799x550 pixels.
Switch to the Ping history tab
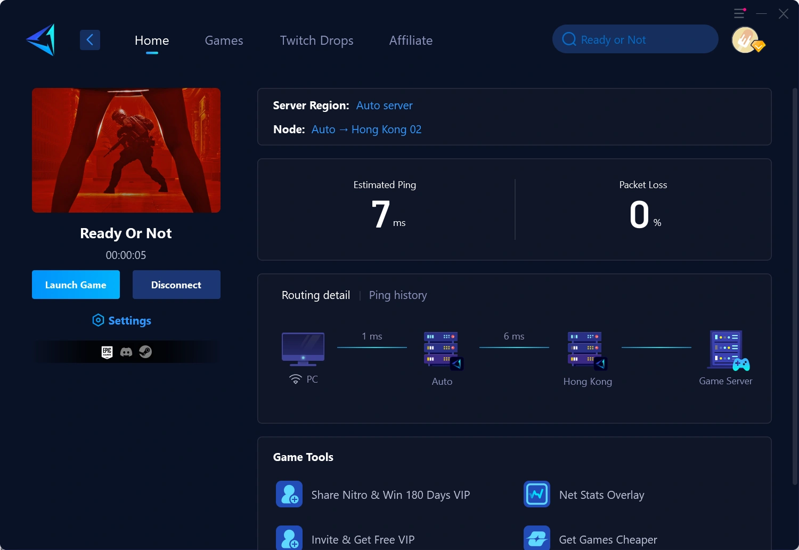click(x=398, y=295)
